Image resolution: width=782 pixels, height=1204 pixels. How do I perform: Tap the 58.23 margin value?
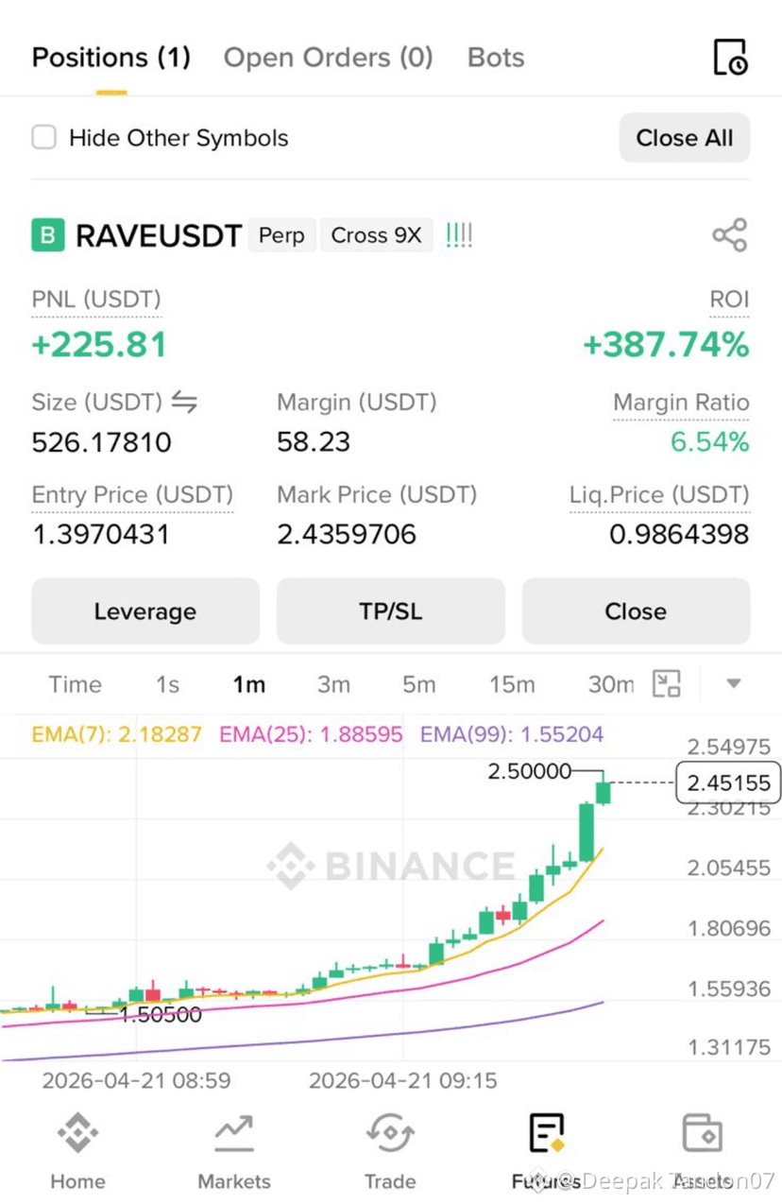pos(314,441)
